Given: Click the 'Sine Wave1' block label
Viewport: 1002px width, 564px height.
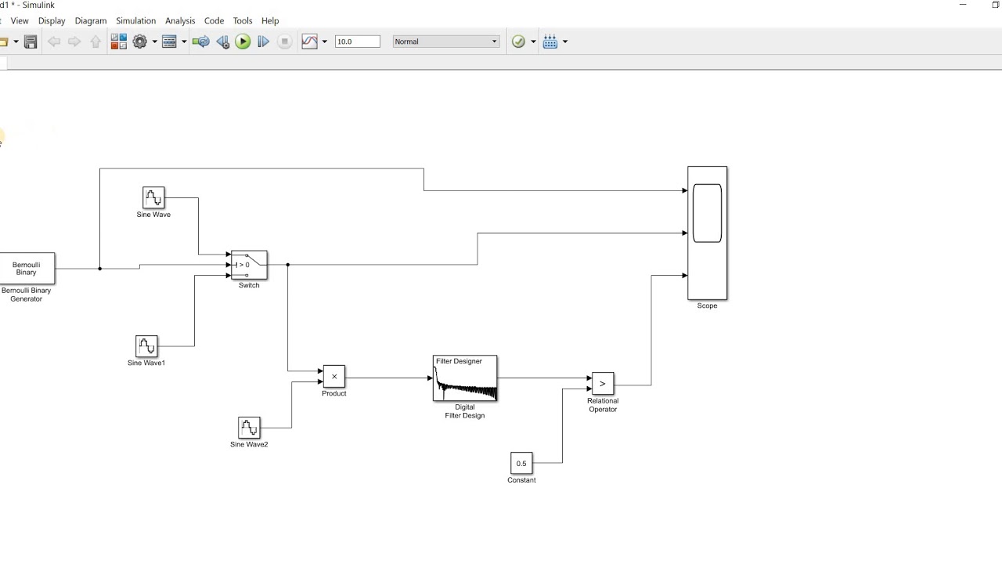Looking at the screenshot, I should (x=146, y=363).
